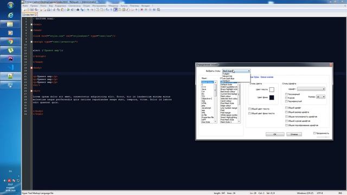Click the Paste toolbar icon
The image size is (347, 195).
(x=62, y=10)
